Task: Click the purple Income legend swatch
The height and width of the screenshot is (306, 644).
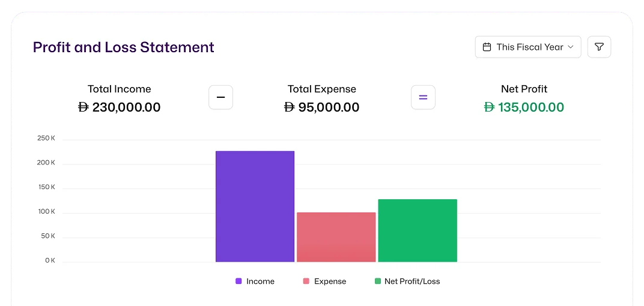Action: pyautogui.click(x=238, y=281)
